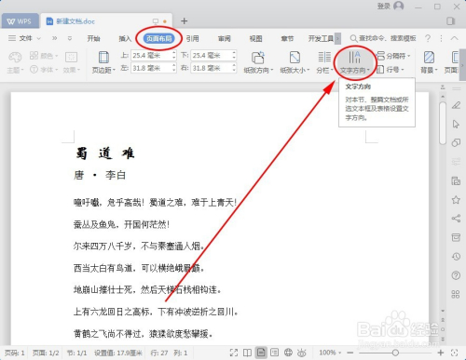The image size is (466, 360).
Task: Click the zoom in plus button
Action: pyautogui.click(x=440, y=353)
